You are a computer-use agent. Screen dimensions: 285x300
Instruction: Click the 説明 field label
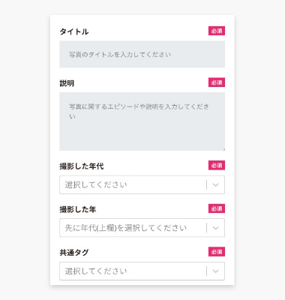click(x=67, y=83)
